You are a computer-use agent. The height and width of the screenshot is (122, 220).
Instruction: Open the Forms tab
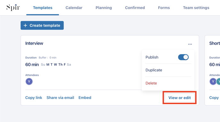(x=164, y=8)
